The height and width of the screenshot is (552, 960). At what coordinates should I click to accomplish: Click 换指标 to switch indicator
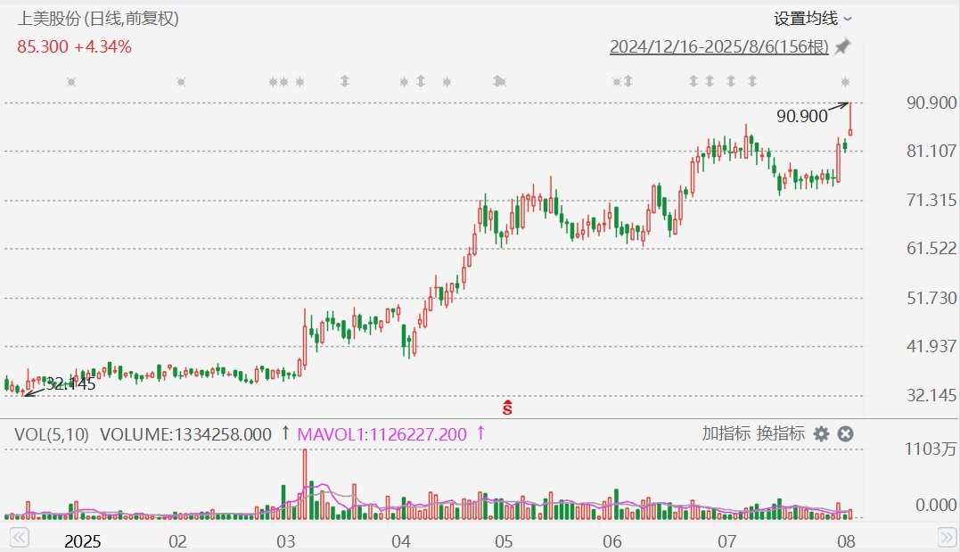click(x=781, y=434)
